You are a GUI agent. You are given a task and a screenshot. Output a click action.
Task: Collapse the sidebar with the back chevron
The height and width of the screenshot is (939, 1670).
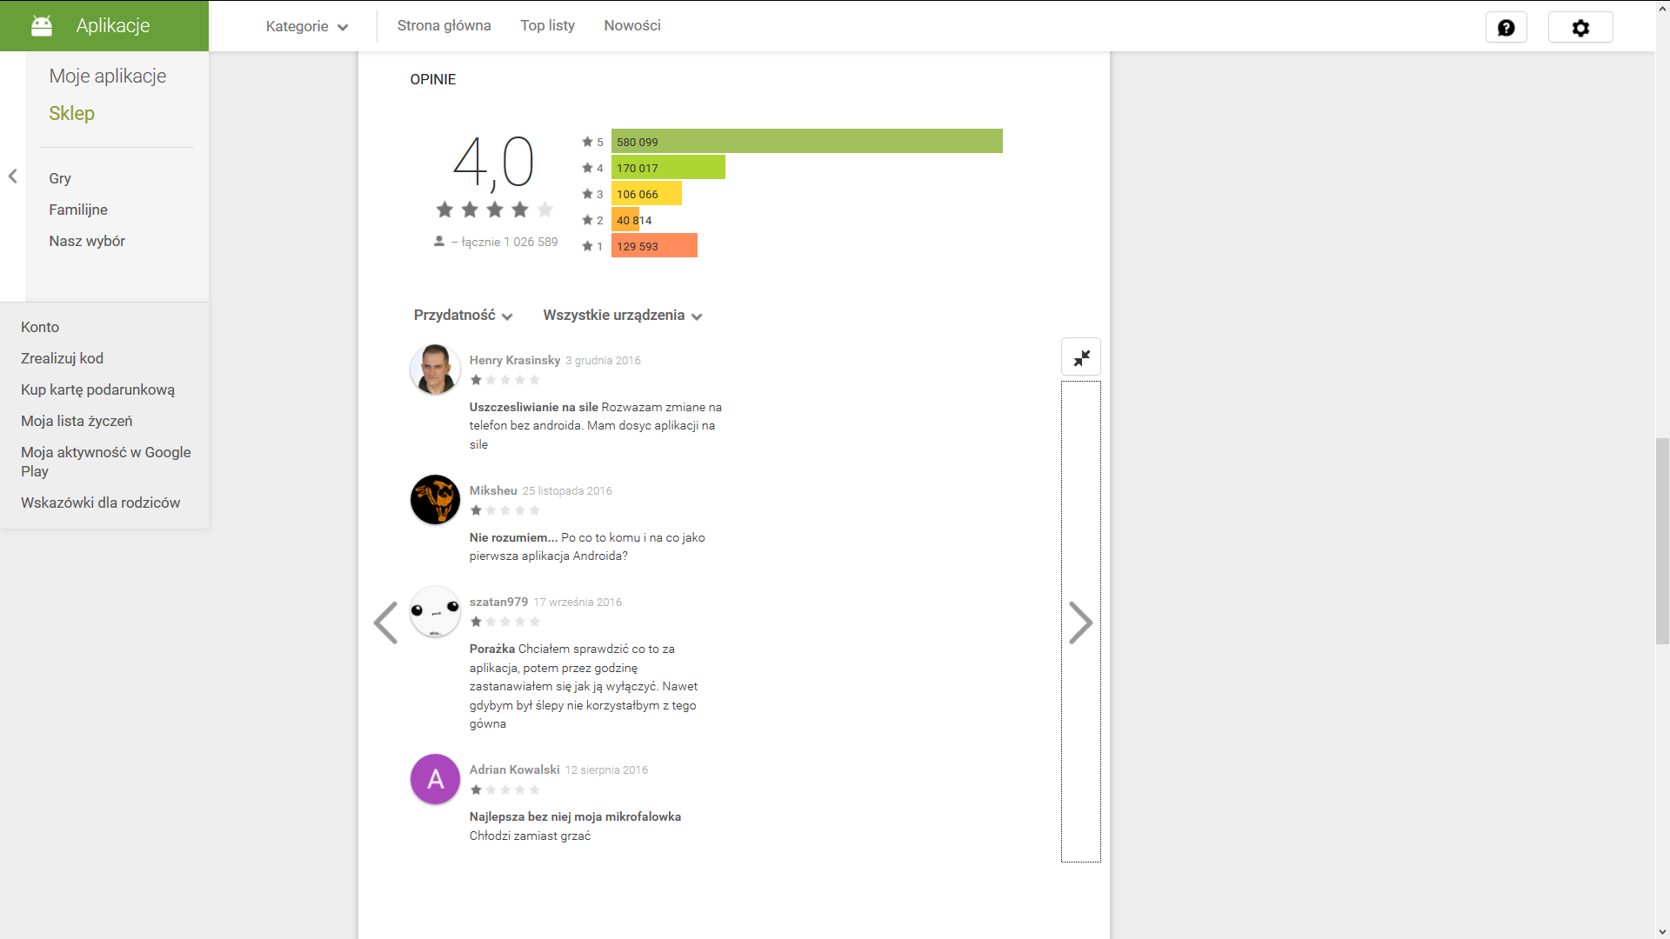coord(13,176)
